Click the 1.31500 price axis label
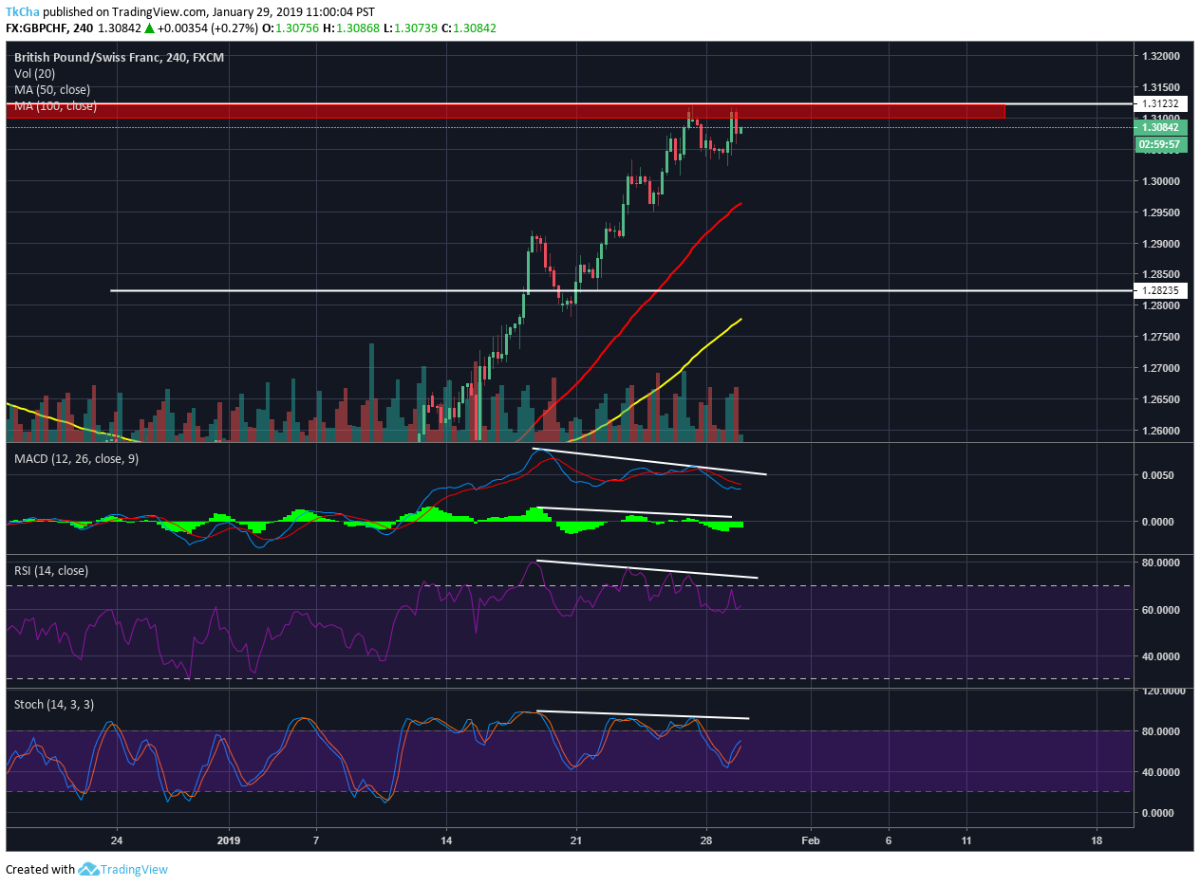 [1161, 87]
